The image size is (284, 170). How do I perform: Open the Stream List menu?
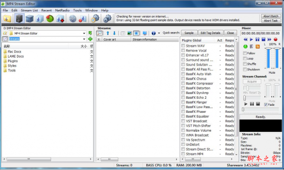(29, 10)
